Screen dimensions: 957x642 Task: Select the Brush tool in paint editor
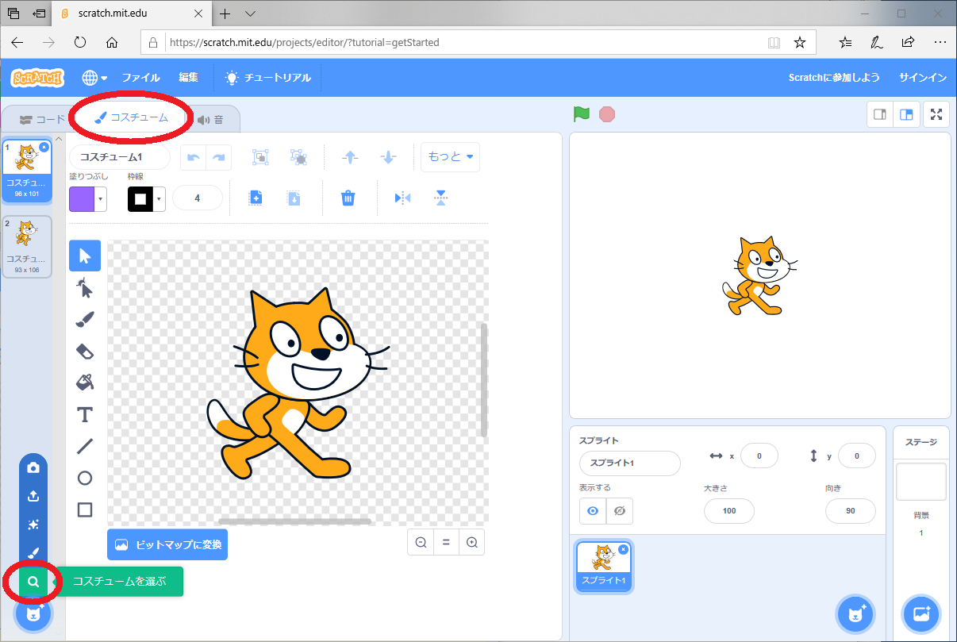click(85, 319)
